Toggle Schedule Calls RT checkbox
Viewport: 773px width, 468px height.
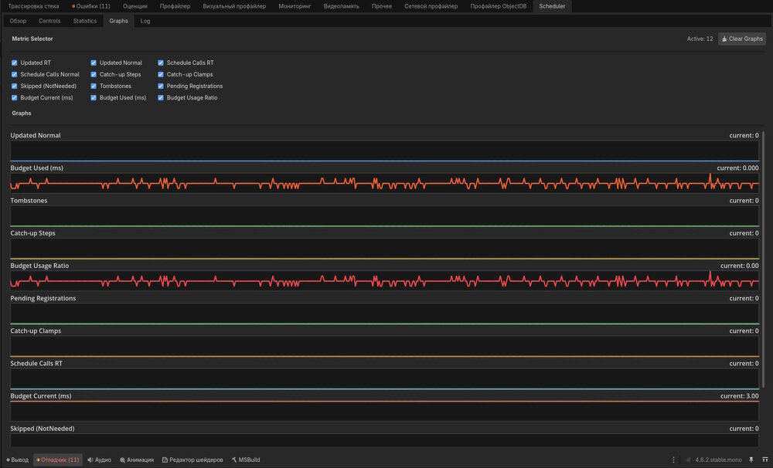click(161, 63)
